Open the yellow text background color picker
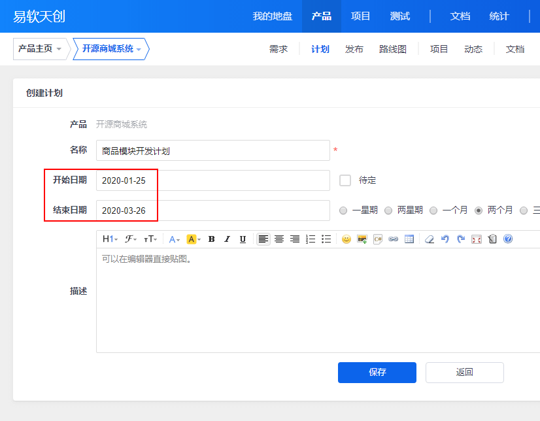 (x=194, y=239)
